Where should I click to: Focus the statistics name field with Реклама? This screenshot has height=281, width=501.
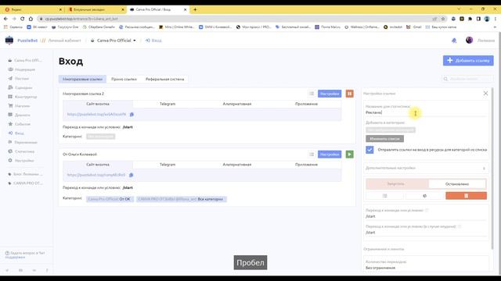[426, 112]
